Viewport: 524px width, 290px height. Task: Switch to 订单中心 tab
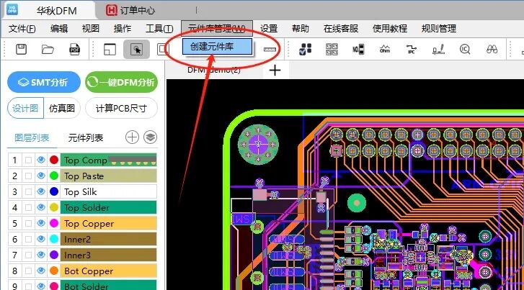(x=130, y=10)
